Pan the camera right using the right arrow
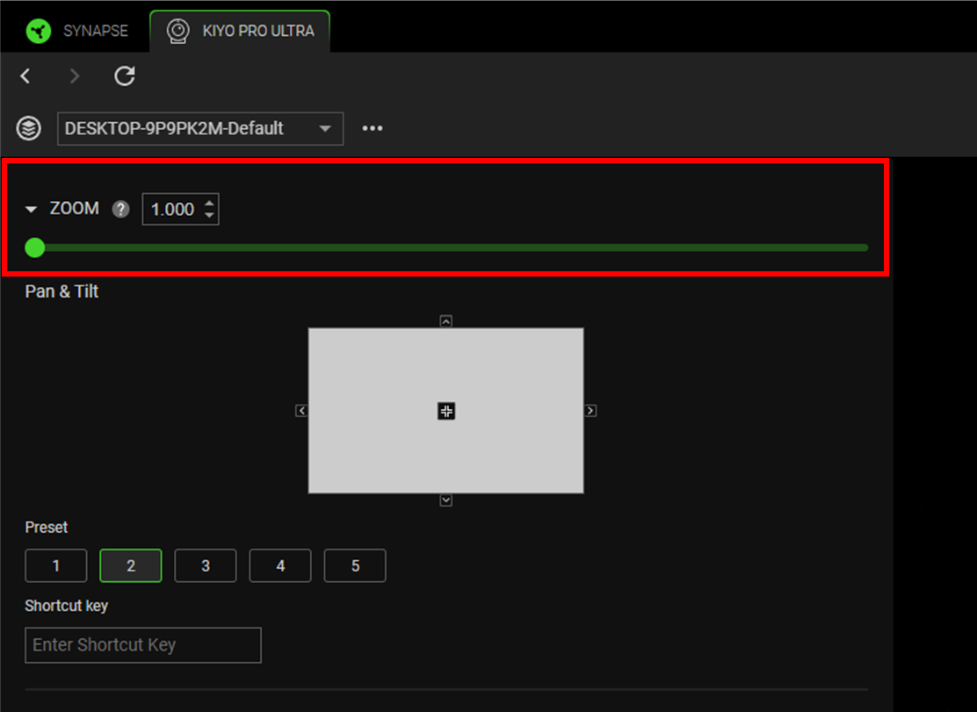 click(x=590, y=410)
